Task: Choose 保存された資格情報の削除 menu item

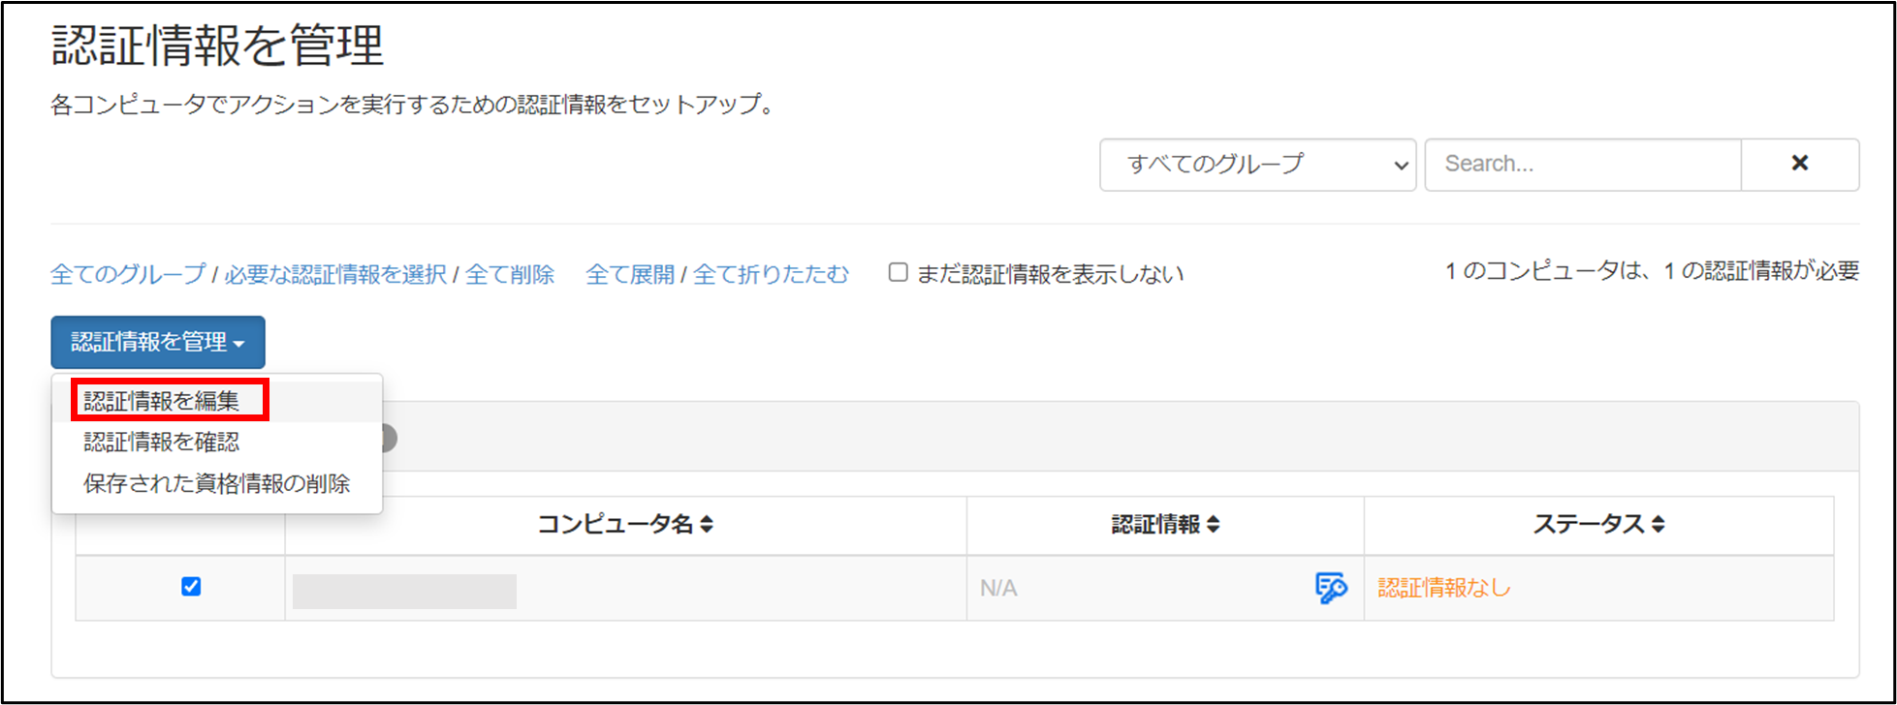Action: 217,483
